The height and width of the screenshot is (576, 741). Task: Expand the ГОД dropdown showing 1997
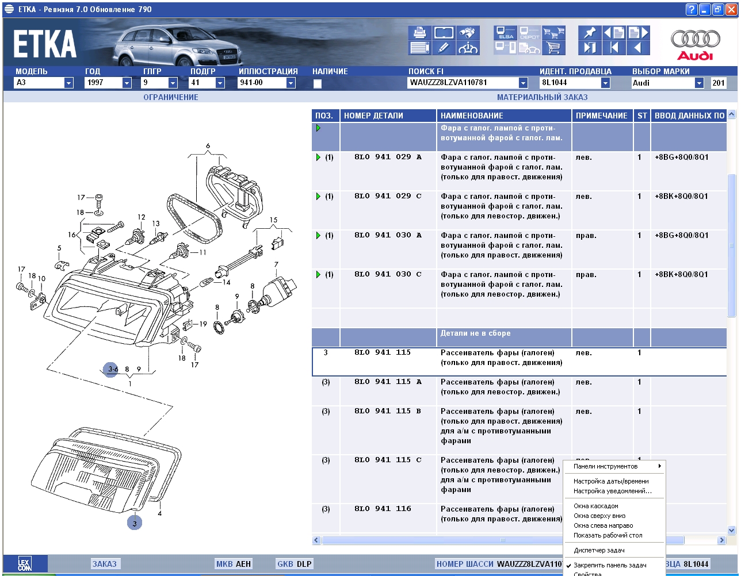coord(127,83)
